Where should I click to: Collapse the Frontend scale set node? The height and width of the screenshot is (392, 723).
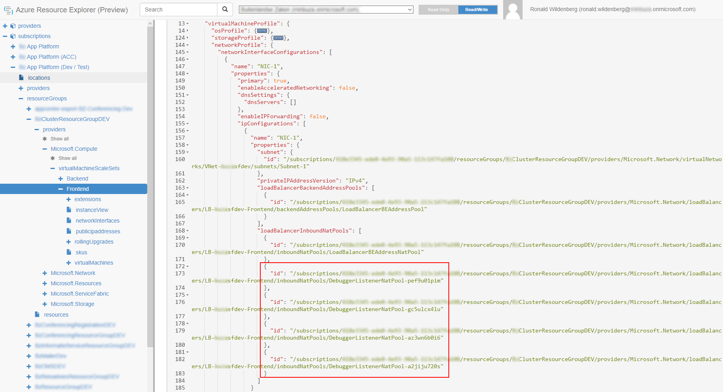[x=61, y=189]
